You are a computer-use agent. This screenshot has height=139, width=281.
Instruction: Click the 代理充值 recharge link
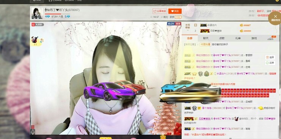(x=206, y=45)
